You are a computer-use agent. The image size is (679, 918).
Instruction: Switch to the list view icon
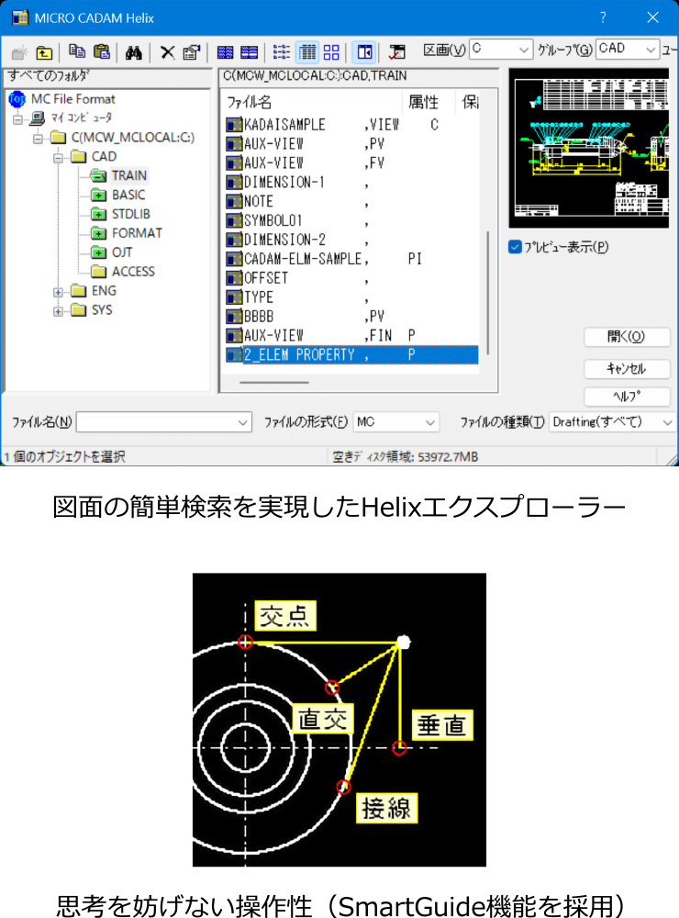282,52
